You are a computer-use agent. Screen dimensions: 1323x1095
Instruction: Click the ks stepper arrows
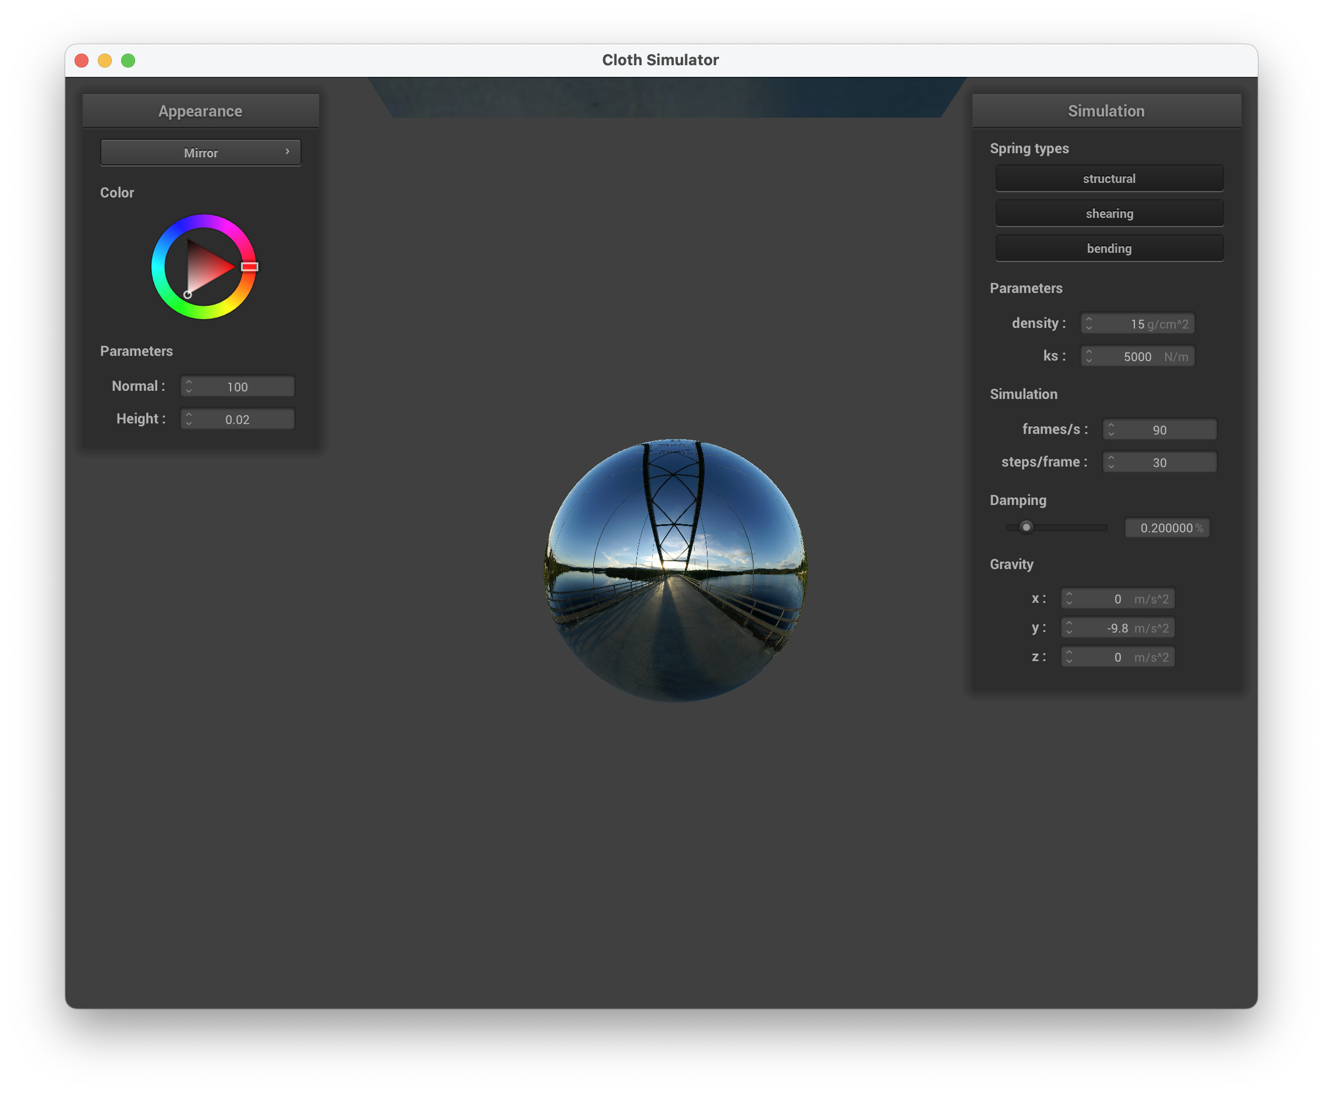1089,356
